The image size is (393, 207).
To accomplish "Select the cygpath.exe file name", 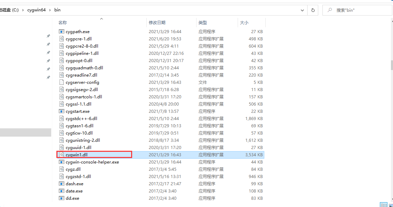I will coord(78,32).
